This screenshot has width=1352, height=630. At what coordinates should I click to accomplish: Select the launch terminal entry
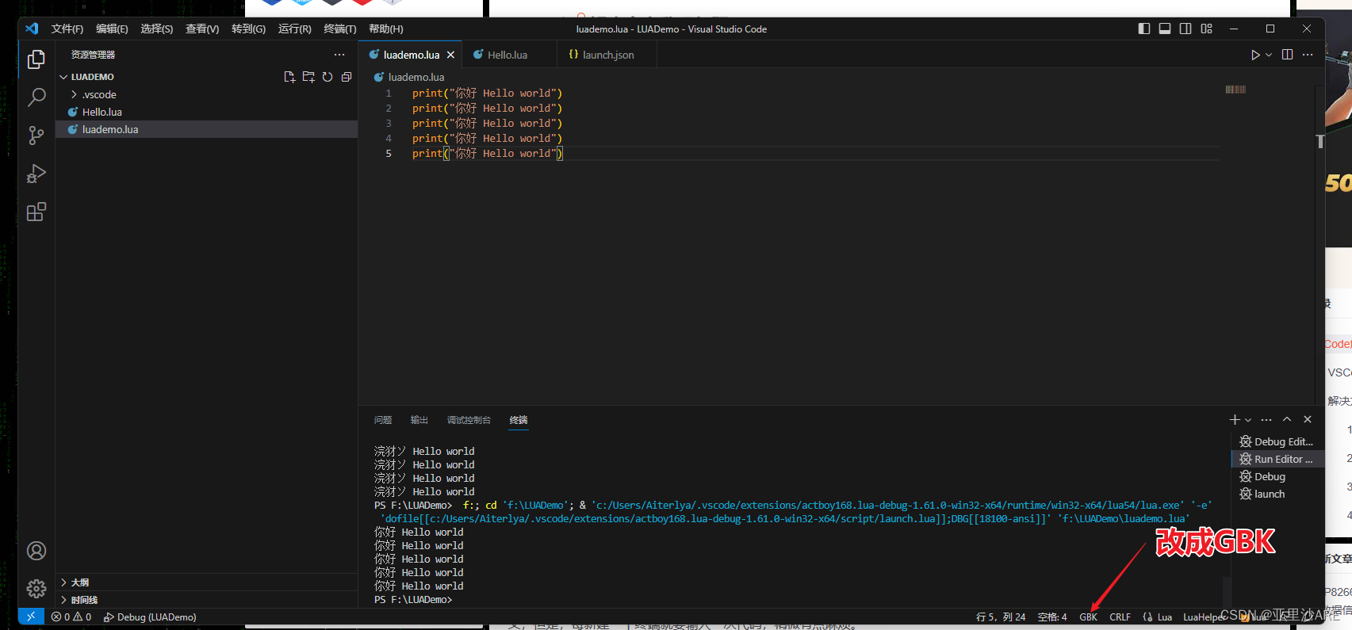click(x=1277, y=494)
